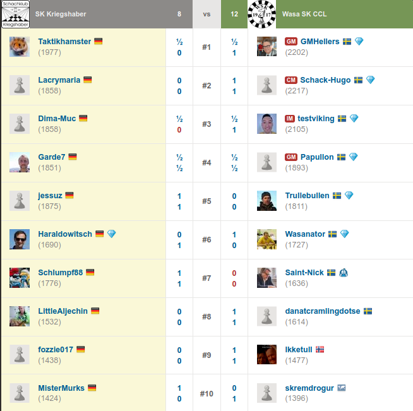Click the Norwegian flag next to Ikketull
Viewport: 413px width, 411px height.
[x=320, y=350]
